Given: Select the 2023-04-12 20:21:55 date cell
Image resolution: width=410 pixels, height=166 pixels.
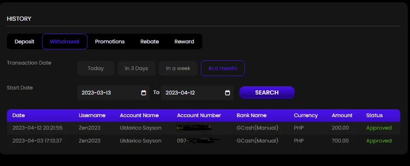Looking at the screenshot, I should click(x=37, y=128).
